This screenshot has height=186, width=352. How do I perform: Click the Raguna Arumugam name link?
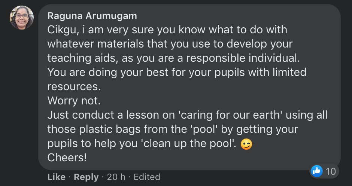(x=92, y=16)
